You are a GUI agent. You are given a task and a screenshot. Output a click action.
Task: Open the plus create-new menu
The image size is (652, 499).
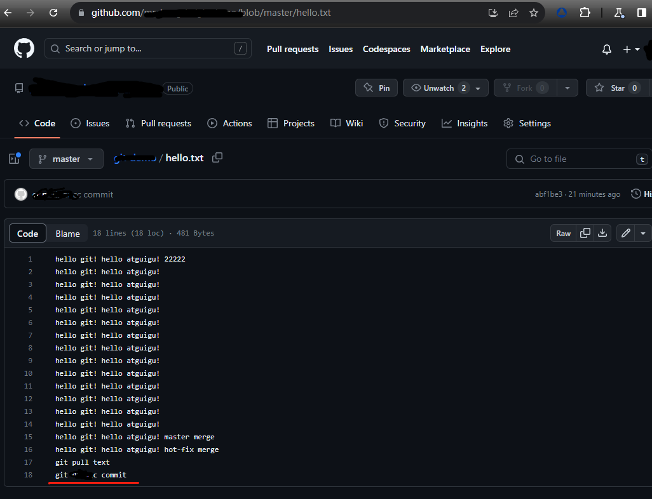631,50
